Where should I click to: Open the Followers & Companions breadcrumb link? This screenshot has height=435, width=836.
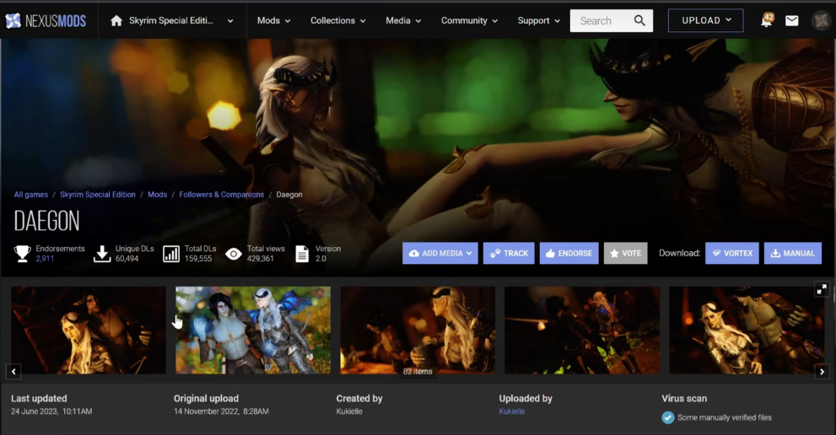tap(221, 195)
